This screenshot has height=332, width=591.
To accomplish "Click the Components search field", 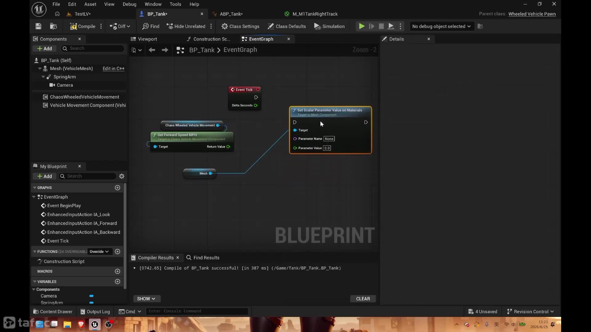I will 93,48.
